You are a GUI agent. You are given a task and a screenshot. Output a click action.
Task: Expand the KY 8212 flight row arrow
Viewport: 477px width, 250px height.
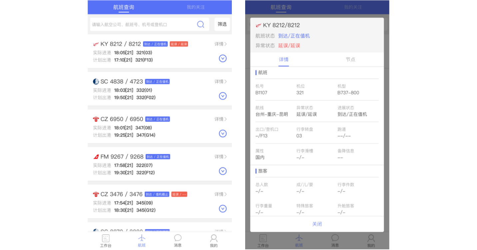pyautogui.click(x=223, y=59)
